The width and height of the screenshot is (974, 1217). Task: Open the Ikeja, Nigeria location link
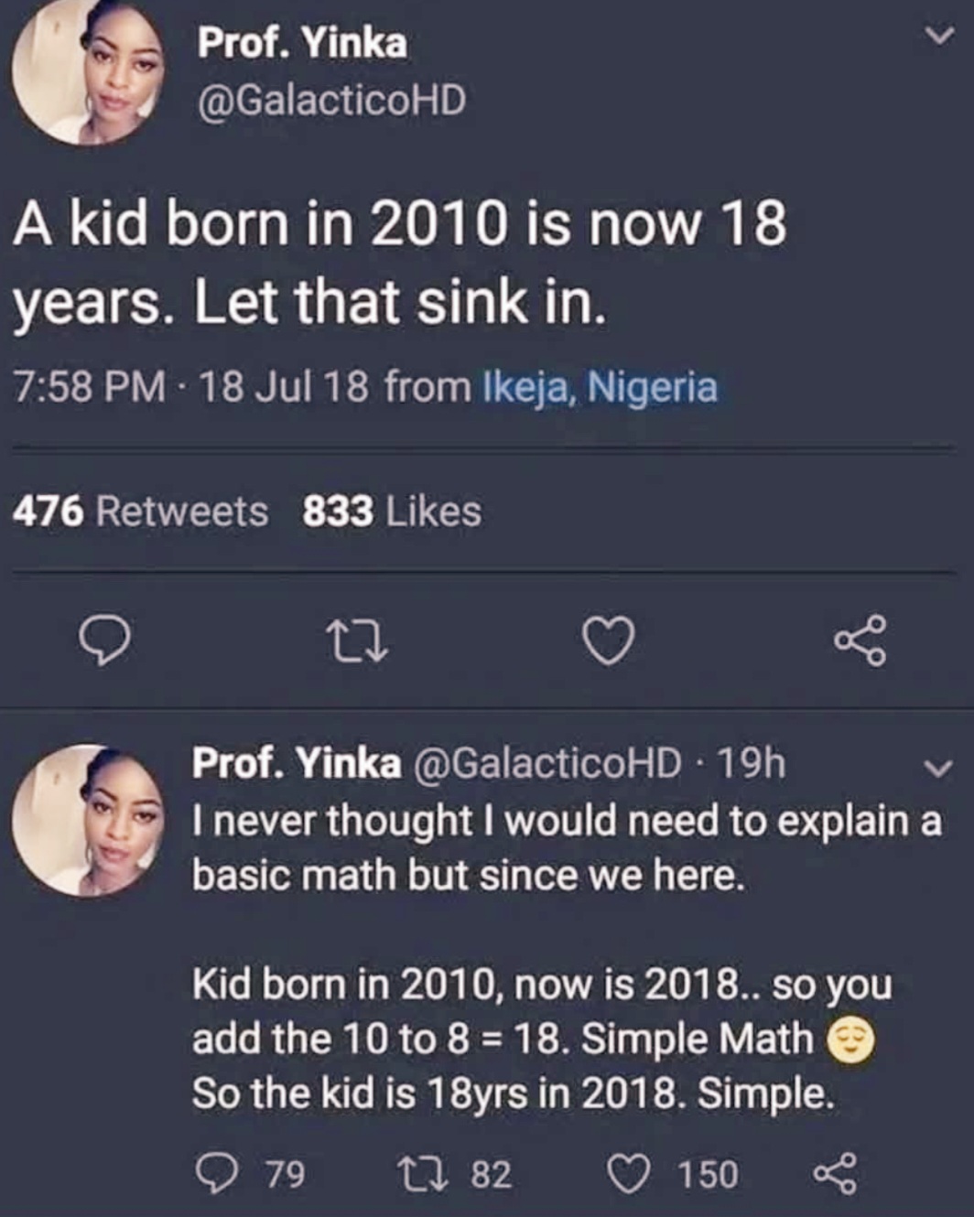tap(600, 387)
